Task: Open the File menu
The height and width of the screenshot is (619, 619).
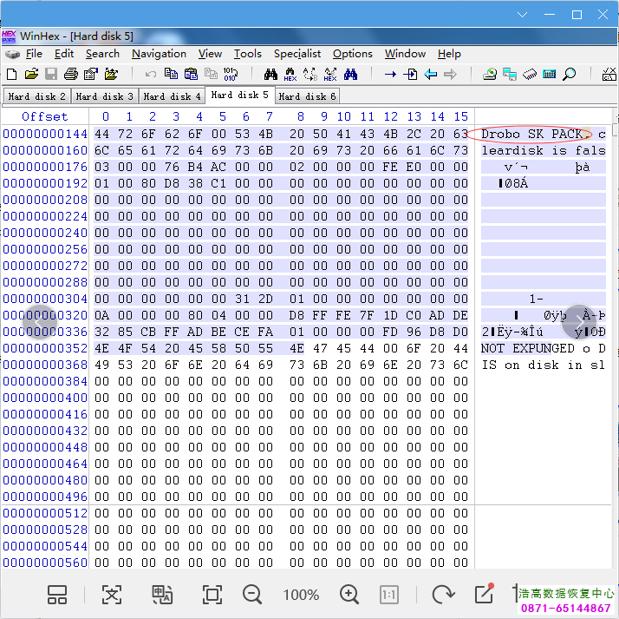Action: tap(34, 54)
